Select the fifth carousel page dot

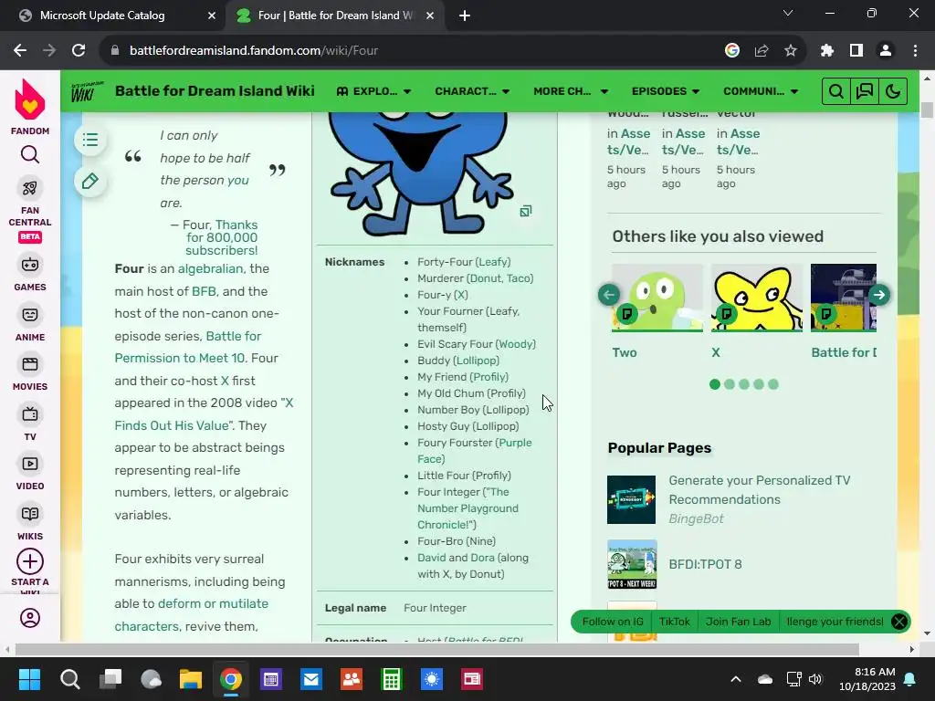point(773,384)
